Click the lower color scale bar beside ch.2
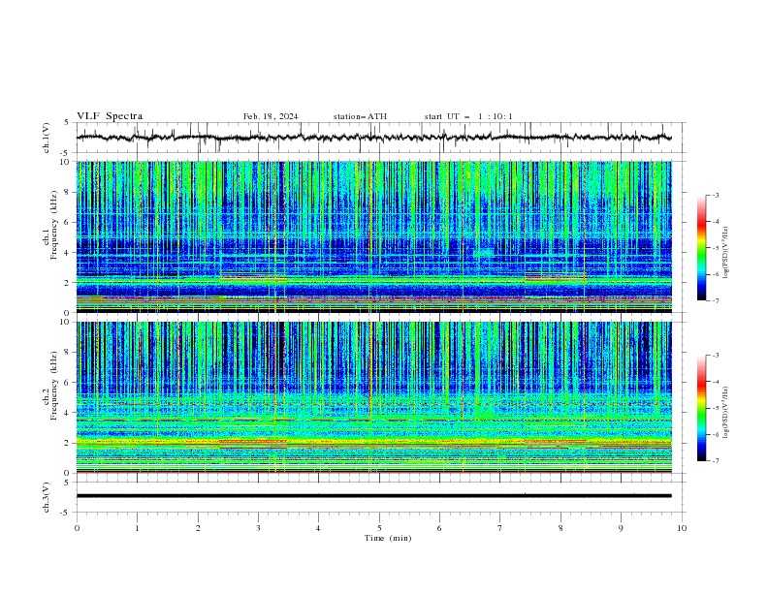 pyautogui.click(x=701, y=408)
